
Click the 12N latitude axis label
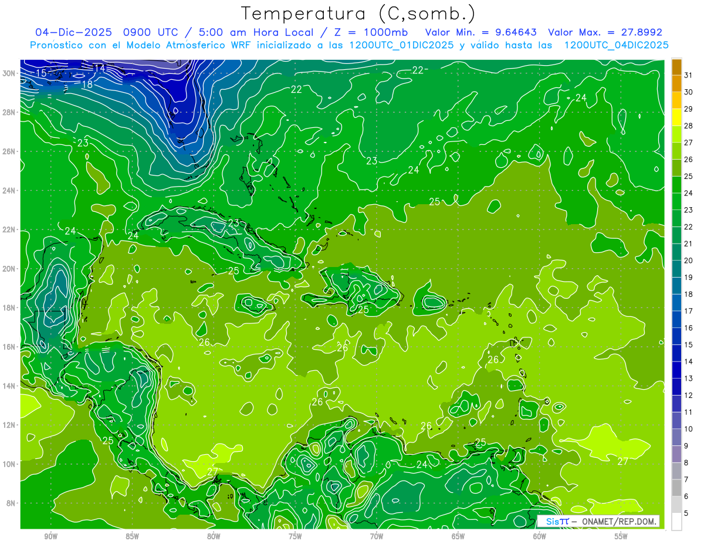(9, 425)
